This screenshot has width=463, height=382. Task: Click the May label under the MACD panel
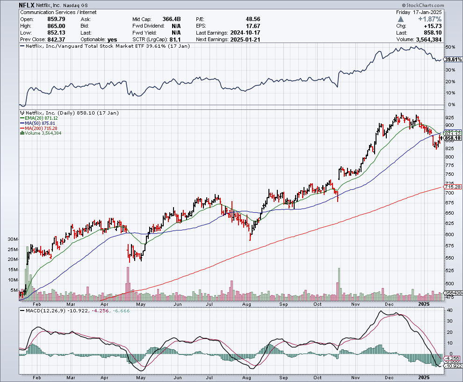click(141, 378)
